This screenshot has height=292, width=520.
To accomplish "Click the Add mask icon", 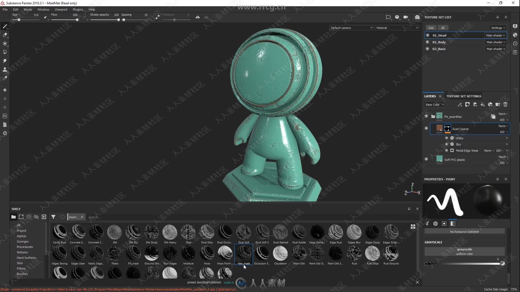I will 467,104.
